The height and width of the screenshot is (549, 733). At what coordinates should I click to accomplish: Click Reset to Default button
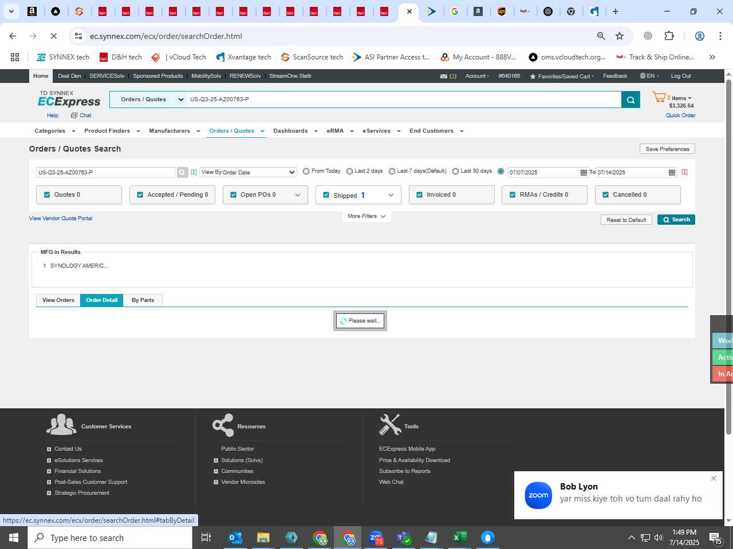[x=626, y=220]
